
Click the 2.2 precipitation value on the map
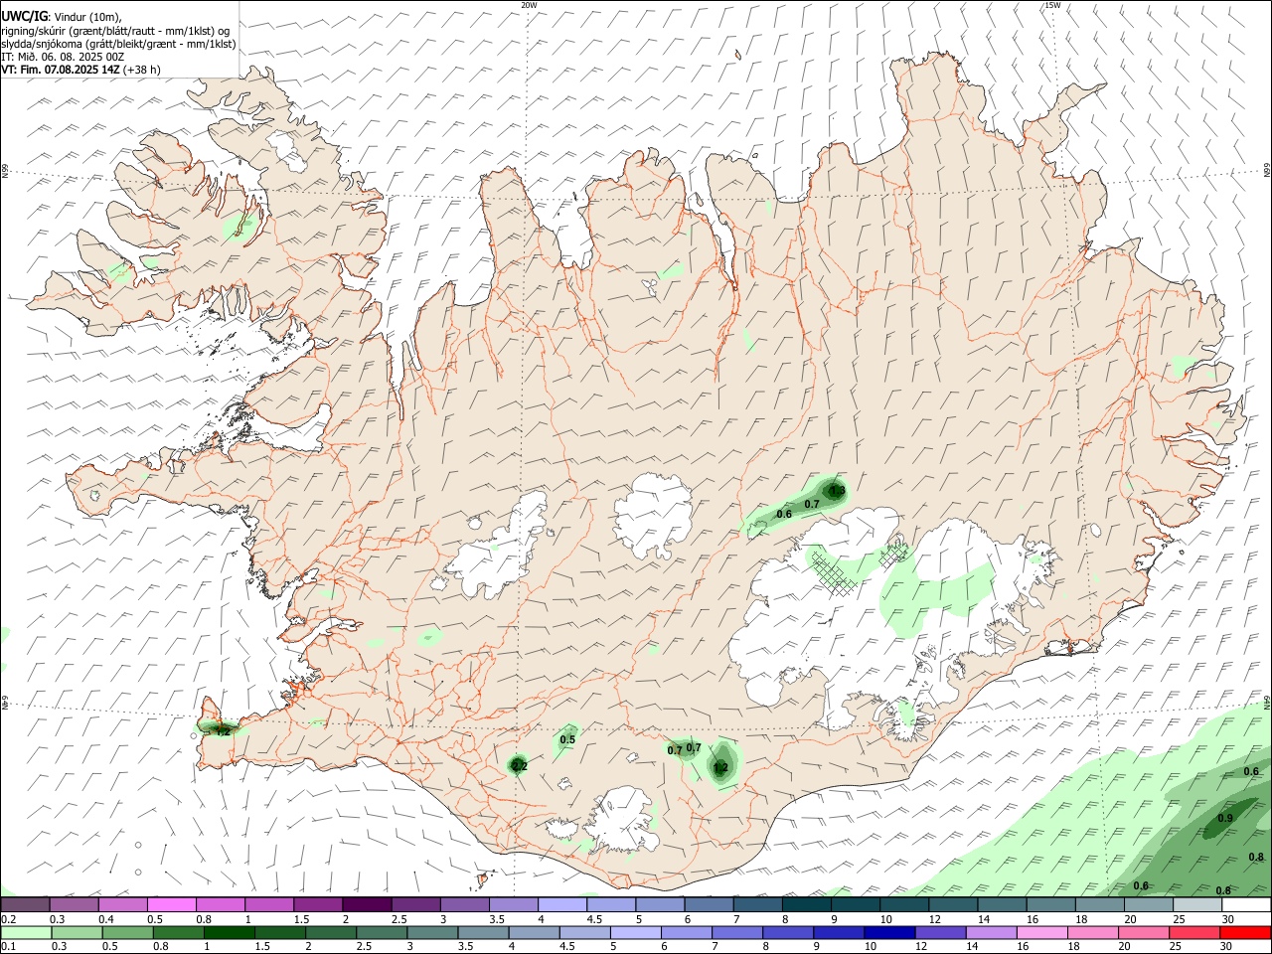519,765
